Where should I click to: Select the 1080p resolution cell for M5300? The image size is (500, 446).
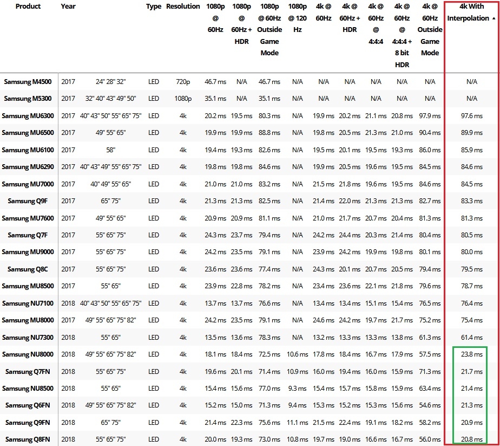point(183,99)
